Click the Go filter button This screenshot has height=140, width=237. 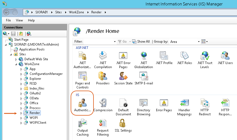pyautogui.click(x=122, y=42)
